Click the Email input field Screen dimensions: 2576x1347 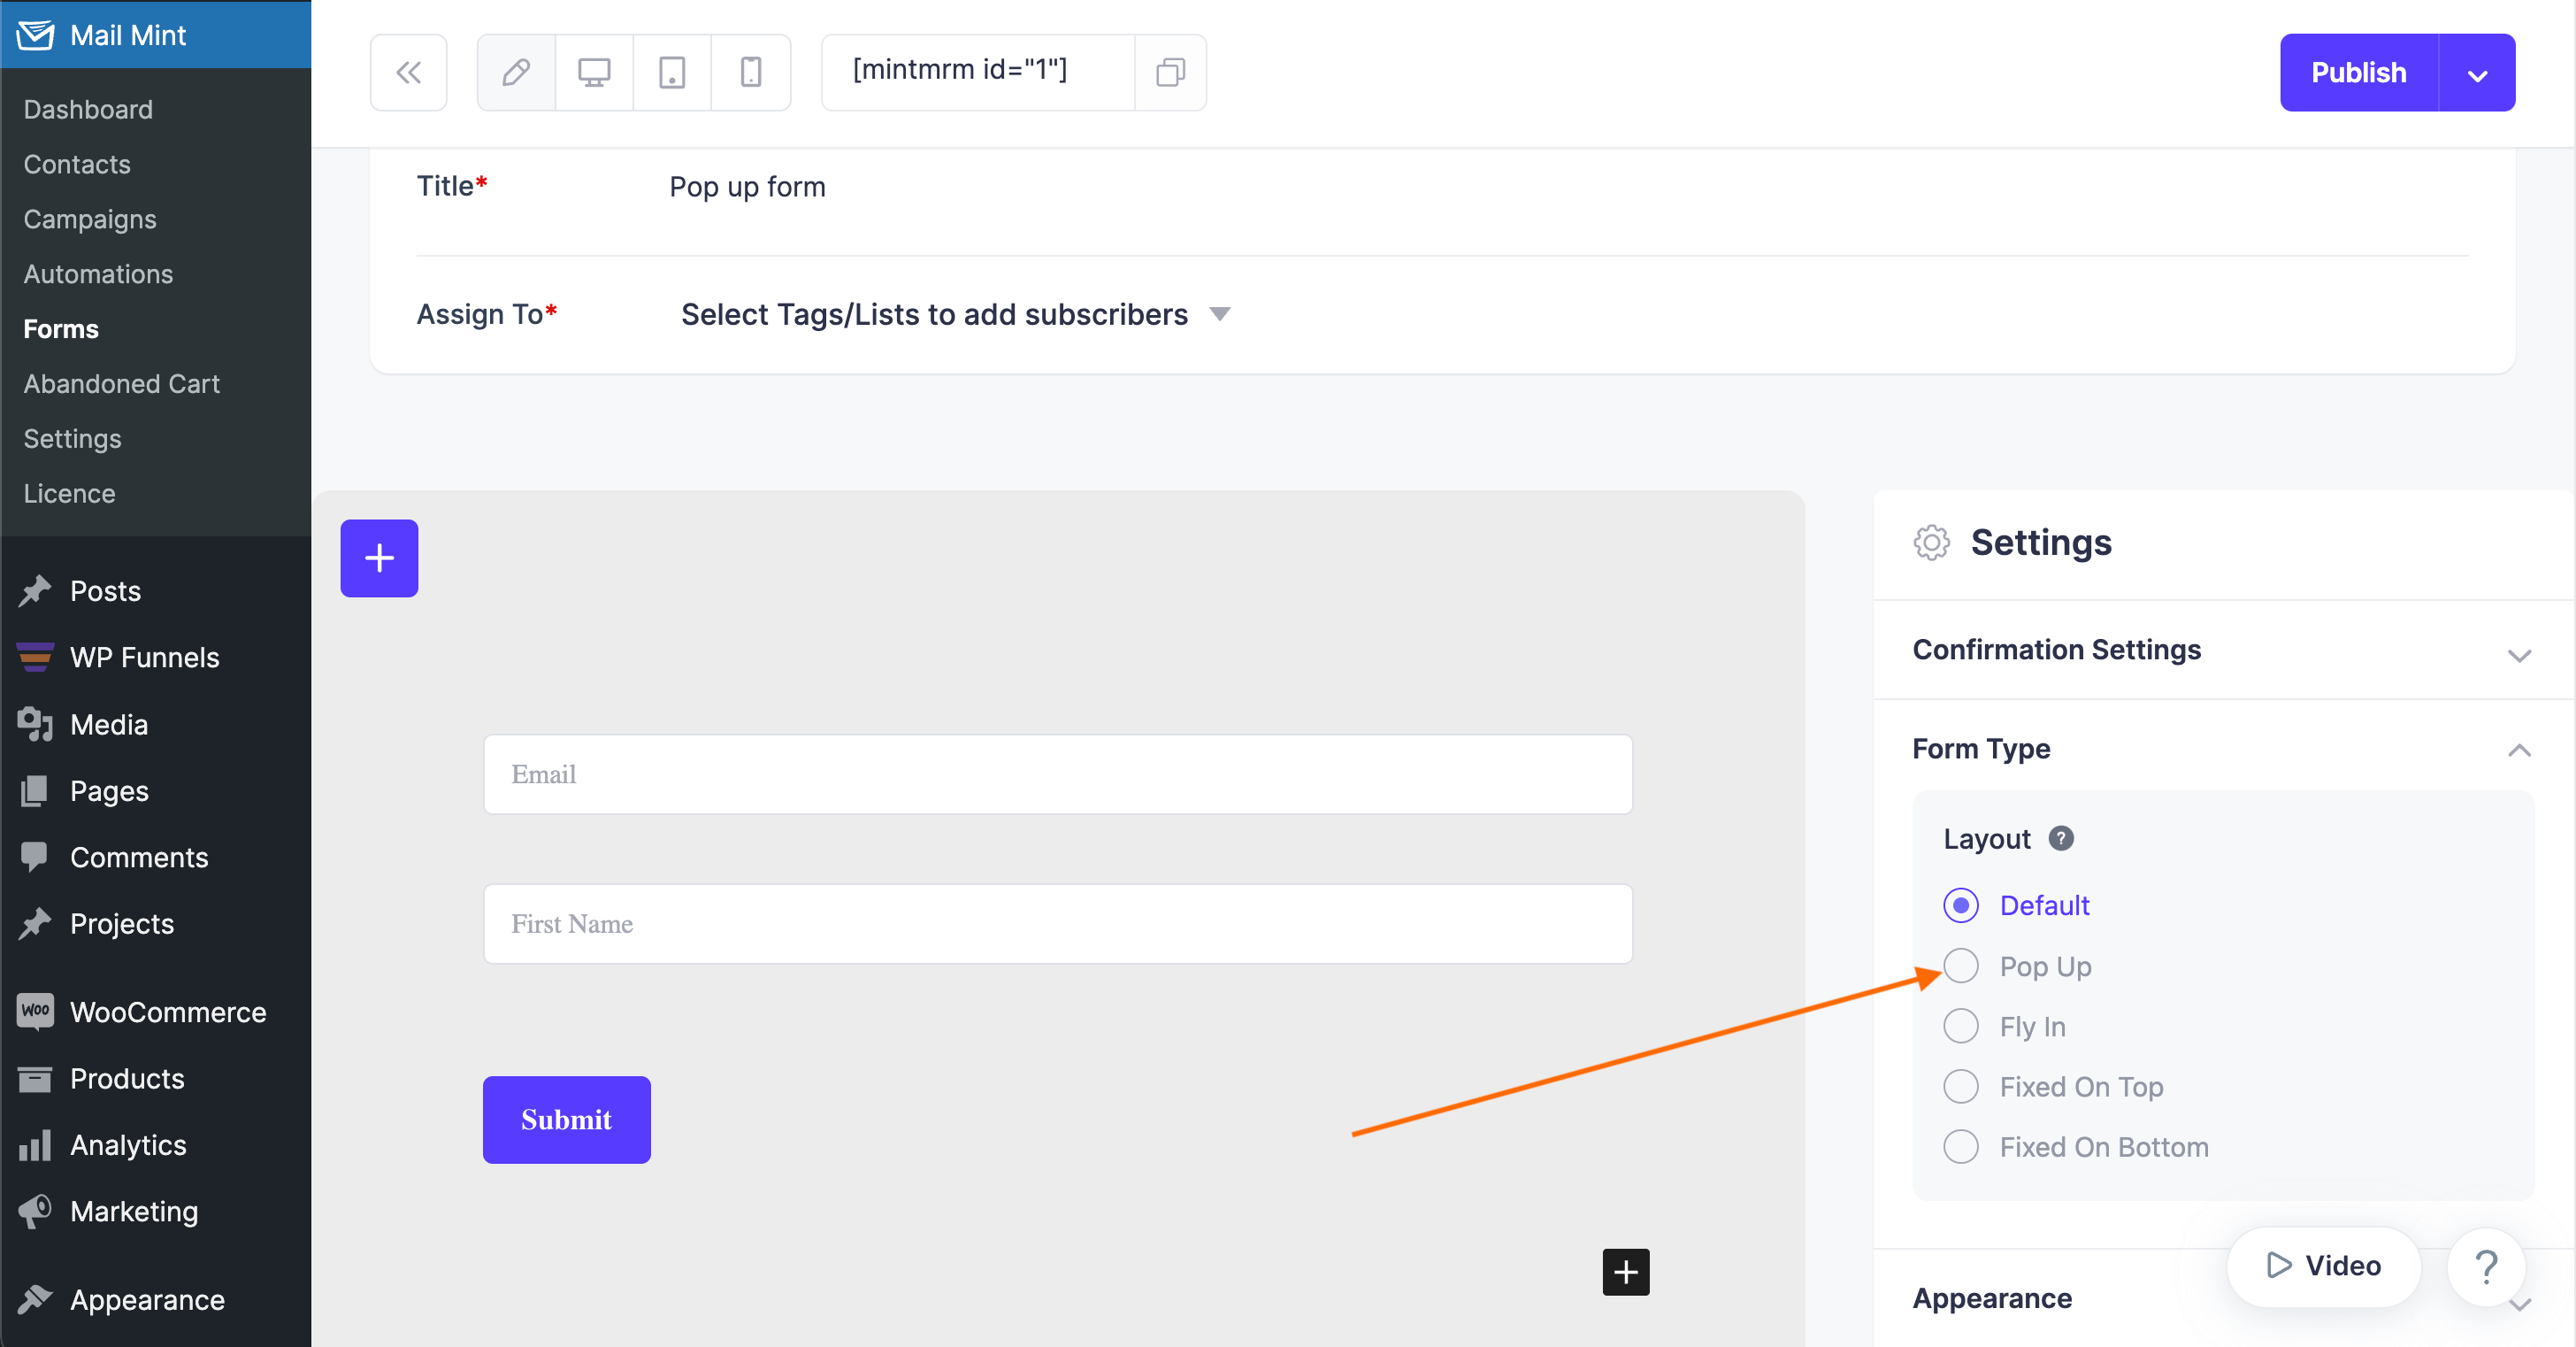(x=1054, y=774)
